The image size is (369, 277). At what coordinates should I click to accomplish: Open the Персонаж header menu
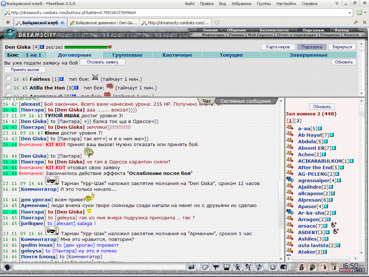[x=313, y=30]
